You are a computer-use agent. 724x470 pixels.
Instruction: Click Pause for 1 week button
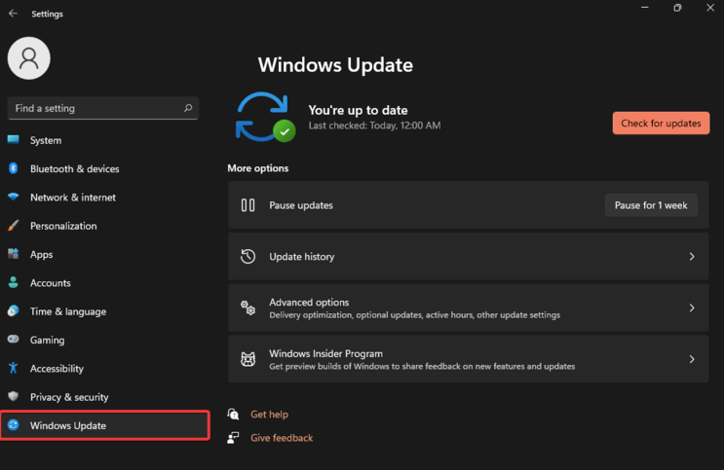(x=651, y=205)
